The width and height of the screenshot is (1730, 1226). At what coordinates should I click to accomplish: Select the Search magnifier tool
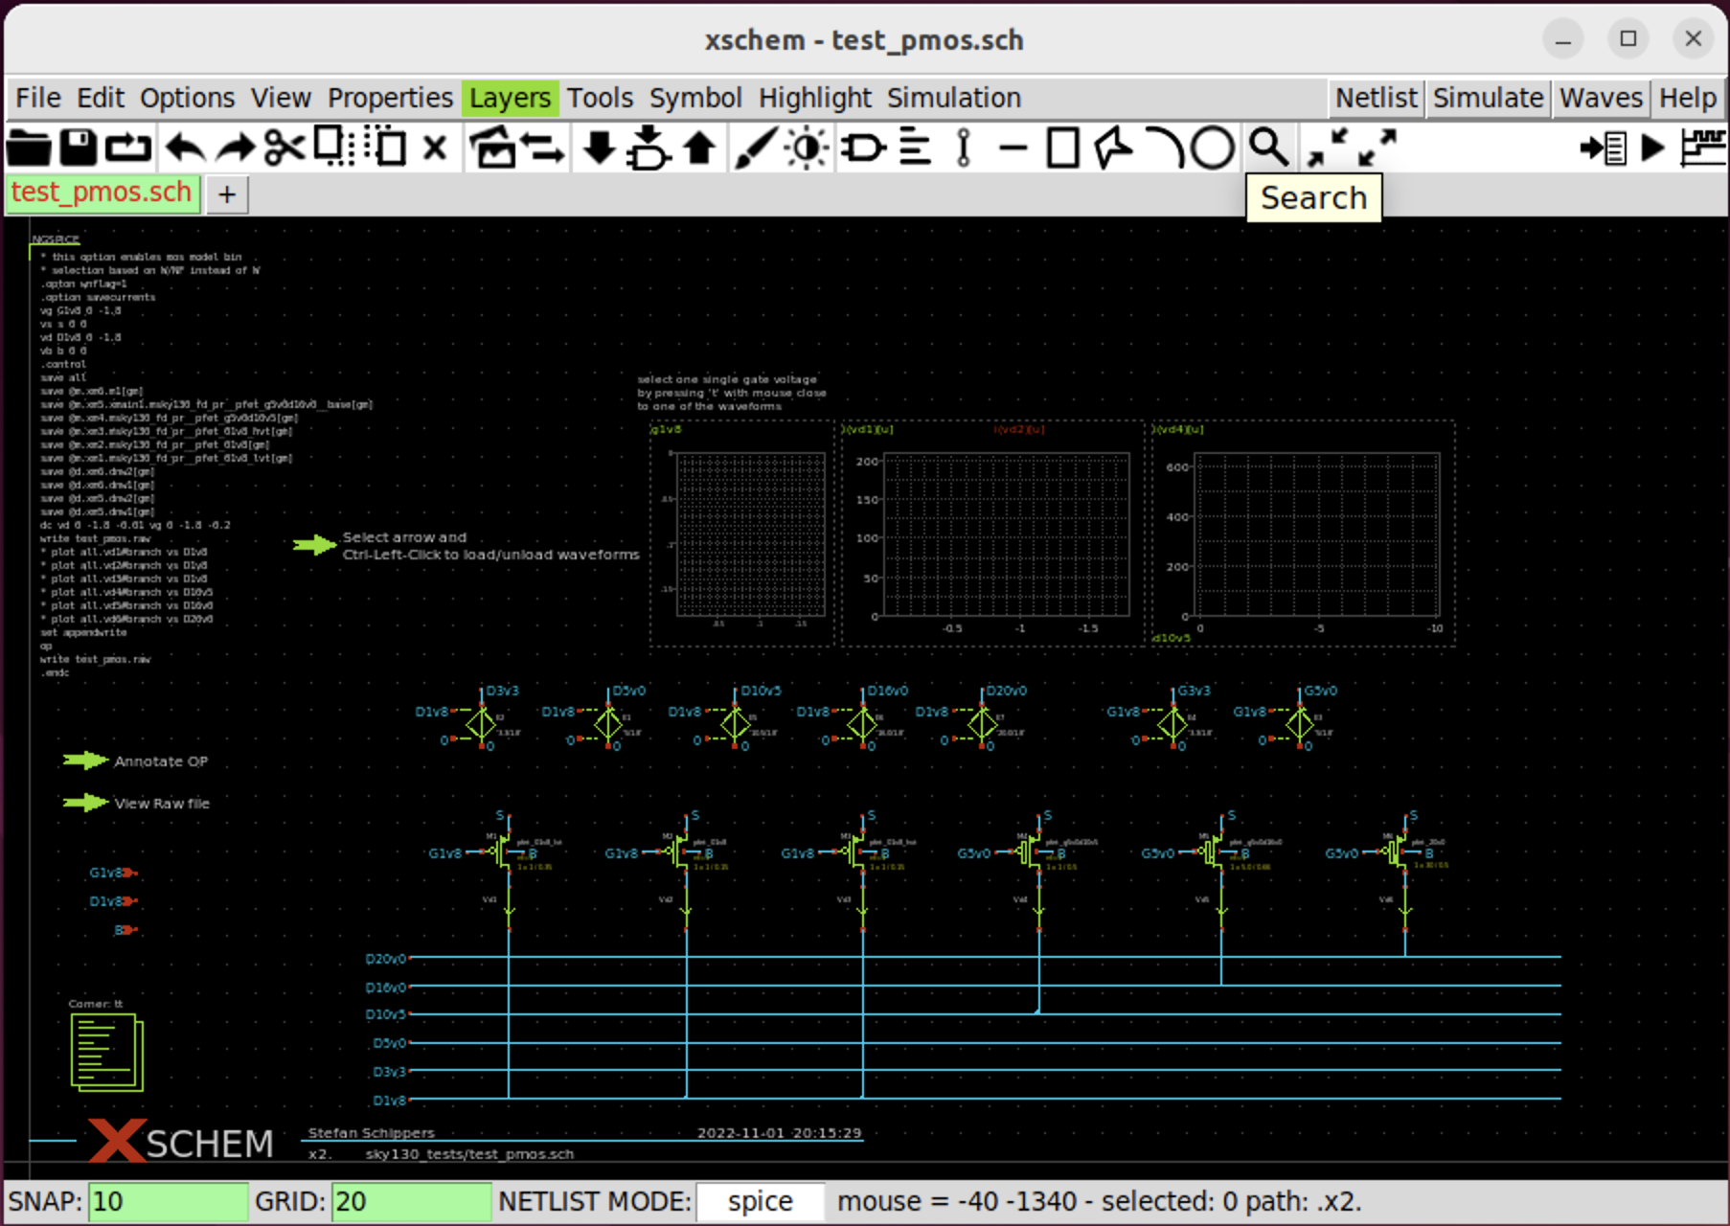[1267, 148]
